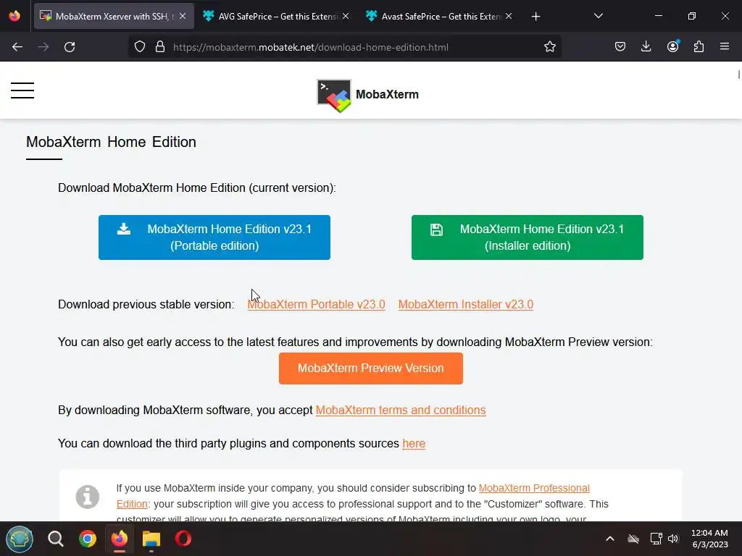Switch to the Avast SafePrice tab

pyautogui.click(x=440, y=17)
